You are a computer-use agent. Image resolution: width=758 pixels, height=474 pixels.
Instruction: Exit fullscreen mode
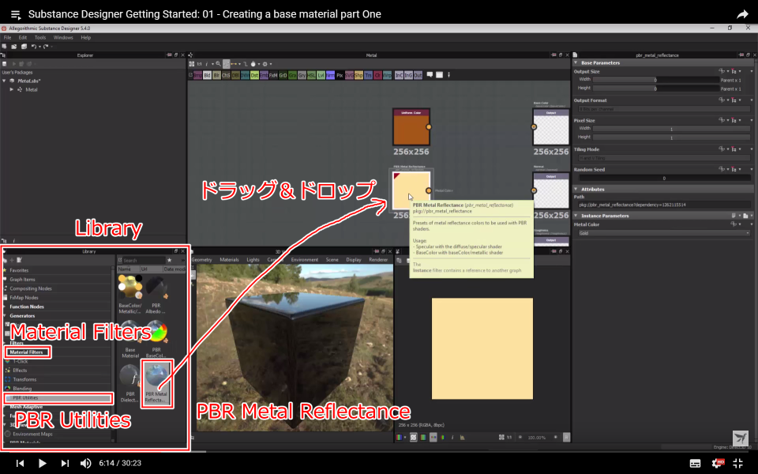point(738,463)
